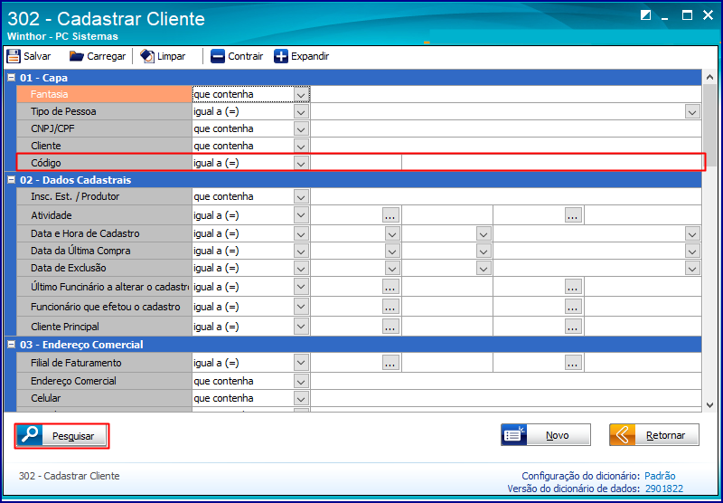Open first Funcionário que efetou o cadastro lookup button
Image resolution: width=723 pixels, height=503 pixels.
pyautogui.click(x=390, y=307)
